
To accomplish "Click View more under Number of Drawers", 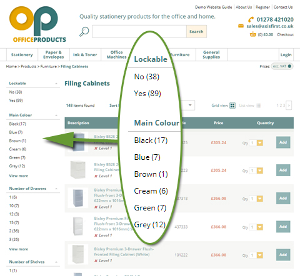I will click(x=19, y=249).
